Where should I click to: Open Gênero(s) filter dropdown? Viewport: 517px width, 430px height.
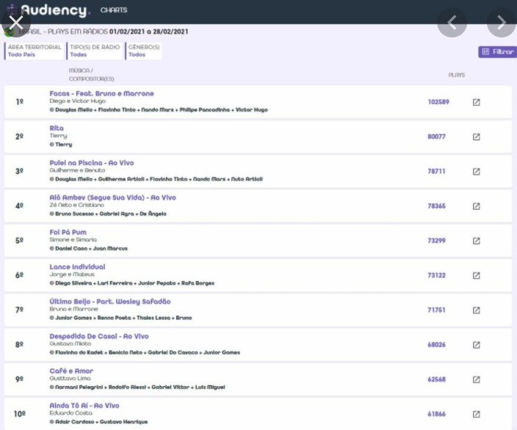coord(144,51)
